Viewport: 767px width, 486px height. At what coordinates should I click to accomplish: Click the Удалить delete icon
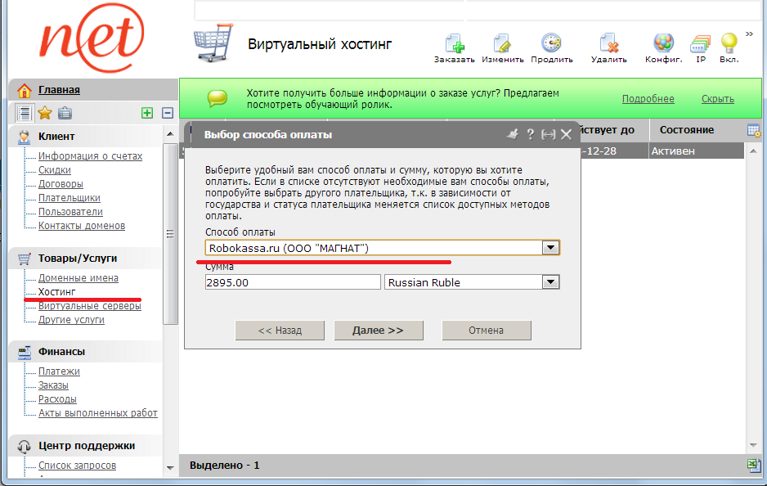point(608,44)
